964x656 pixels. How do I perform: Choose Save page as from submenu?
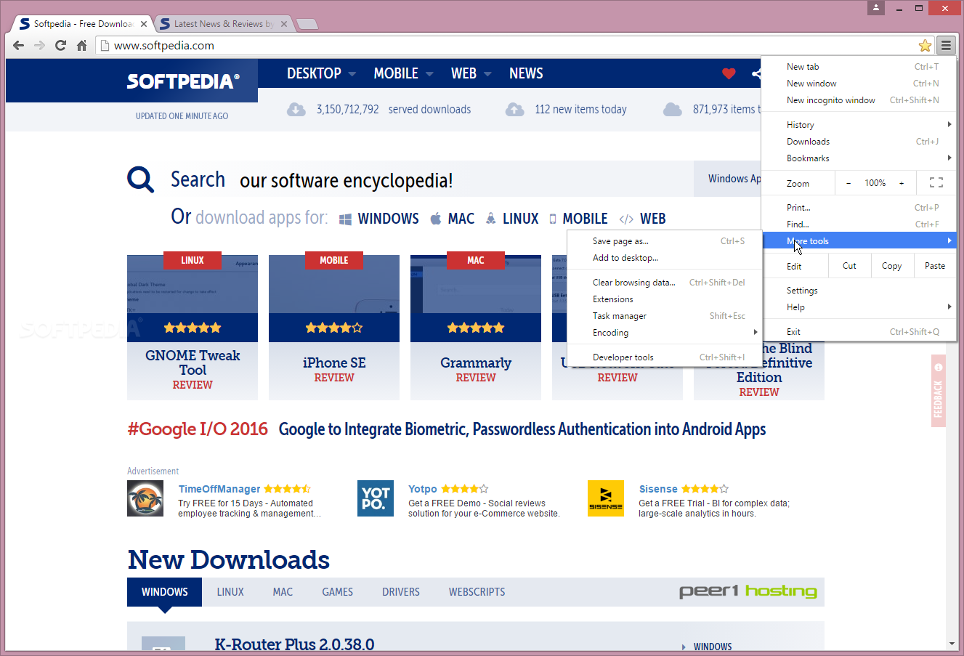pos(665,241)
